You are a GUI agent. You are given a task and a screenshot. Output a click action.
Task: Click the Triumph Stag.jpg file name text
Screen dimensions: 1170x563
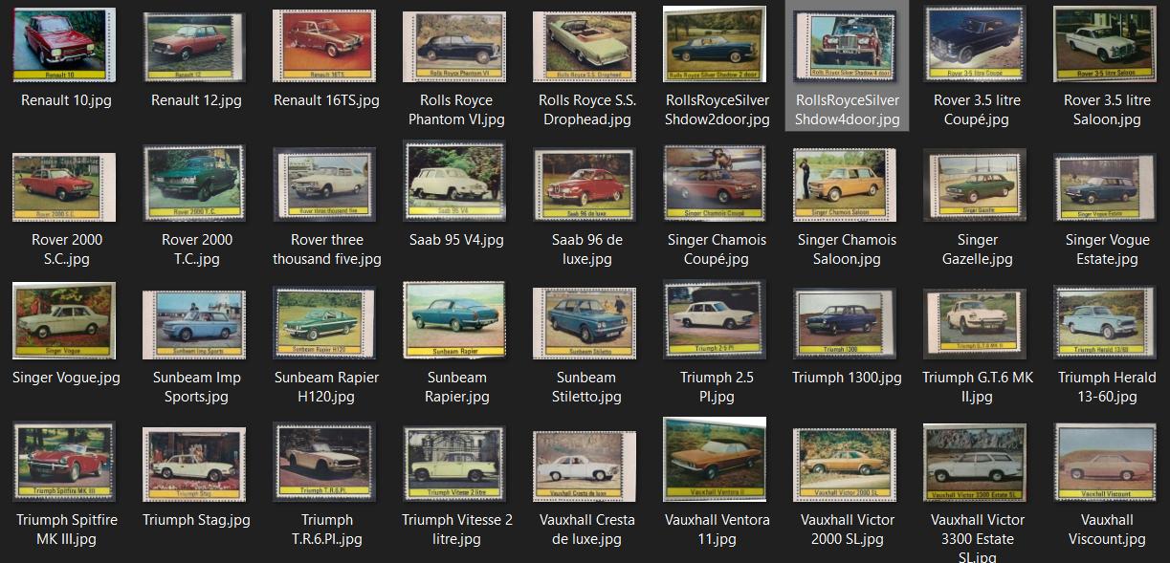(196, 520)
